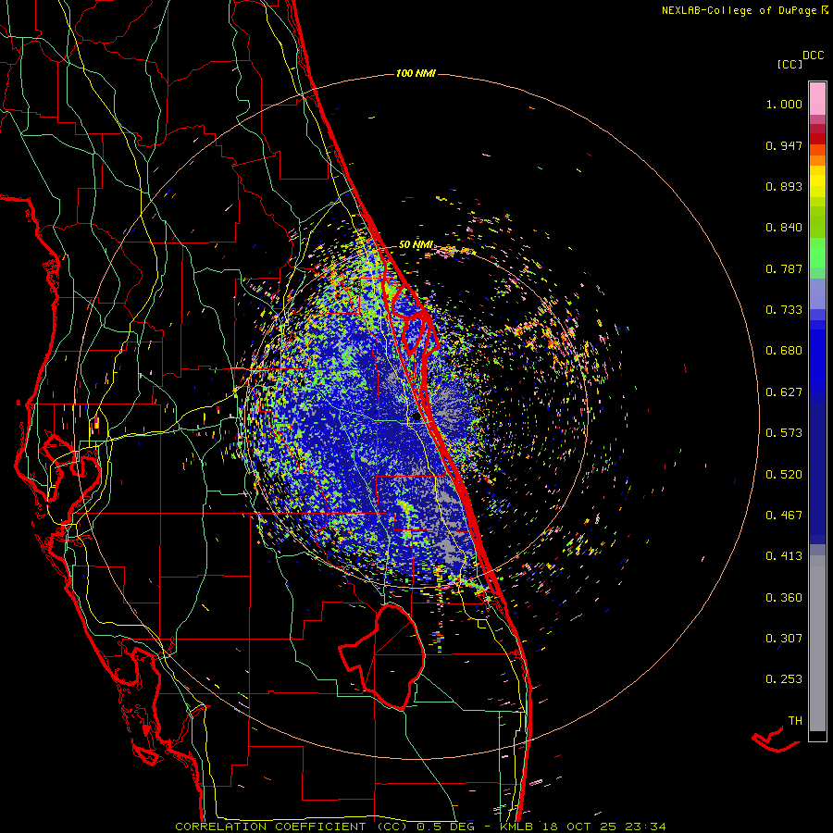This screenshot has height=833, width=833.
Task: Click the 0.5 DEG elevation text
Action: click(x=445, y=827)
